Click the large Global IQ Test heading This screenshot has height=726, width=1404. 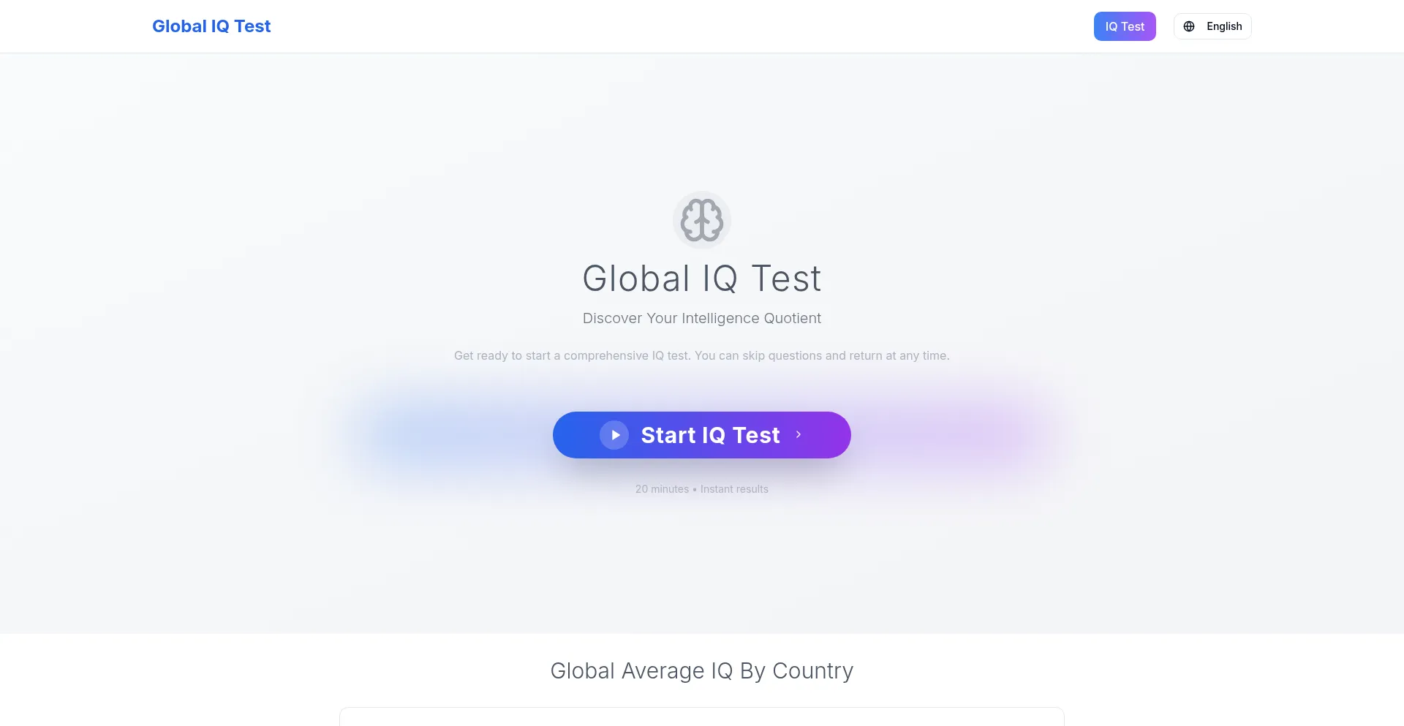(x=702, y=279)
